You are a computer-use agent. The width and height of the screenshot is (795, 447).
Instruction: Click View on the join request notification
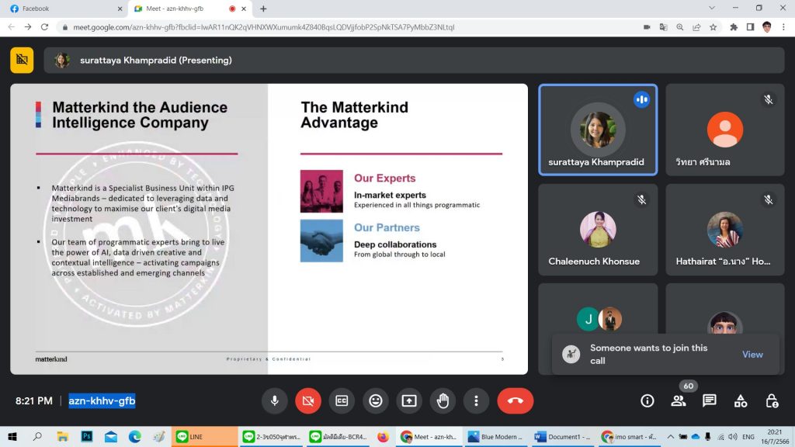tap(752, 355)
